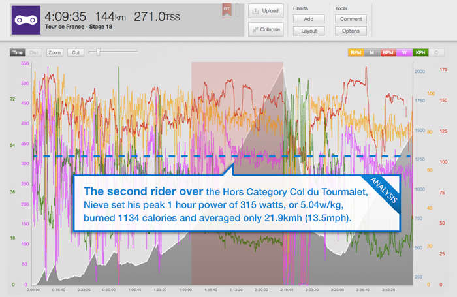Image resolution: width=457 pixels, height=297 pixels.
Task: Click the Zoom button
Action: [54, 52]
